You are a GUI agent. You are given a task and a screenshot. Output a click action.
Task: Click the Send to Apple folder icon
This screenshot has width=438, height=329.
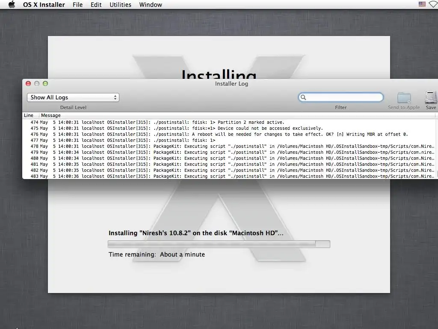tap(404, 98)
